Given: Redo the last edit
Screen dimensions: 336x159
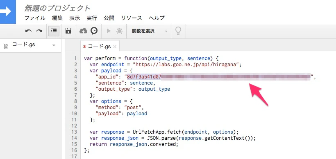Looking at the screenshot, I should [39, 31].
